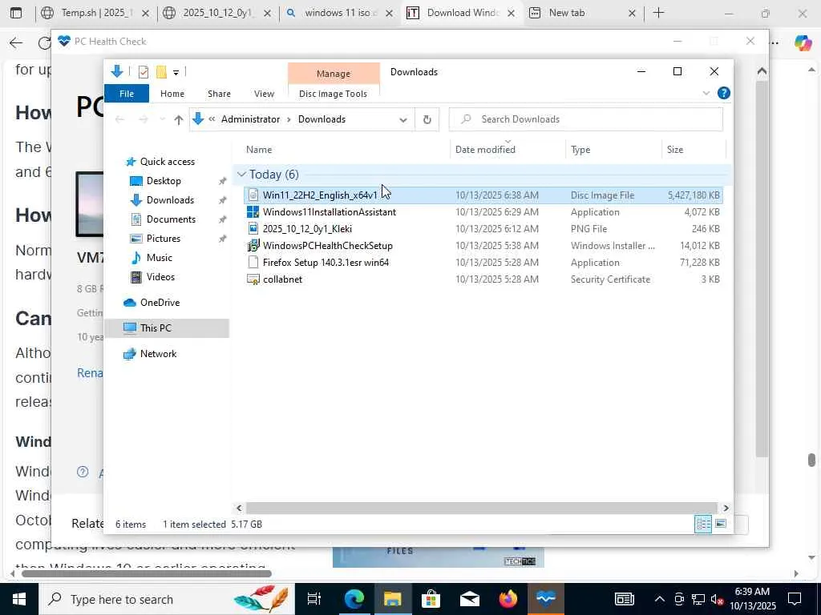Switch to the Home ribbon tab
This screenshot has height=615, width=821.
pos(172,94)
